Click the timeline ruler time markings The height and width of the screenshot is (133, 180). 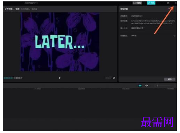89,89
